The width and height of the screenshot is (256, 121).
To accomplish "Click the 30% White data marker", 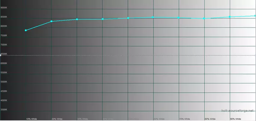I will tap(77, 19).
